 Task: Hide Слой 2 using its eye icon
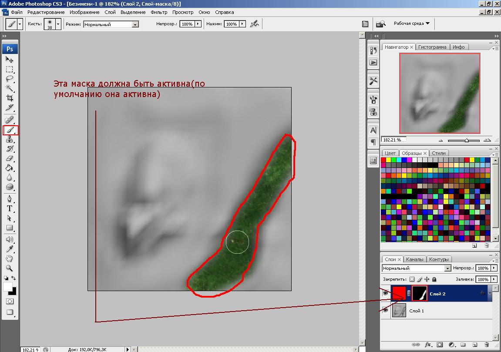[x=385, y=294]
